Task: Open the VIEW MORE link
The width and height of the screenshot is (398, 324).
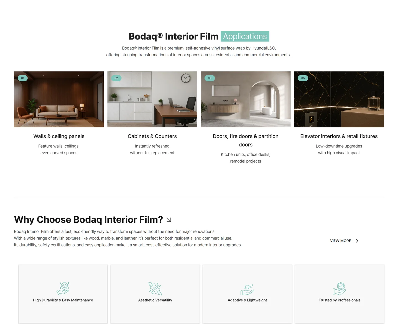Action: pyautogui.click(x=340, y=241)
